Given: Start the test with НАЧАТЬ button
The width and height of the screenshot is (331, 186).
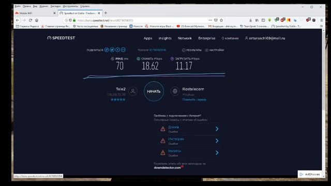Looking at the screenshot, I should pyautogui.click(x=154, y=91).
